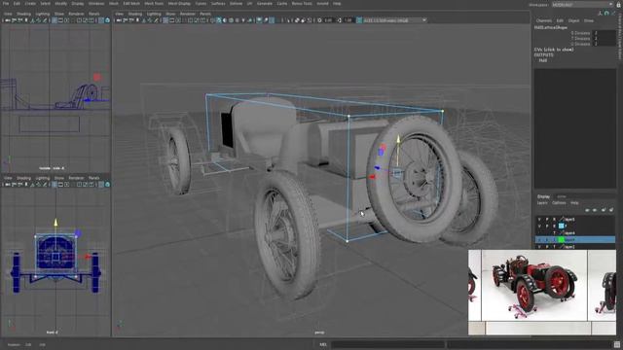Image resolution: width=623 pixels, height=350 pixels.
Task: Open Options menu in Layer Editor
Action: (x=559, y=203)
